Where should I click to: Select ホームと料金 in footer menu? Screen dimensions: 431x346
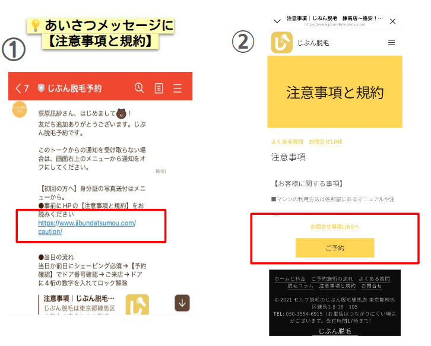click(290, 279)
